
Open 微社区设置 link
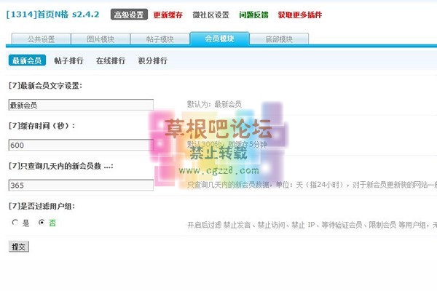click(x=210, y=15)
